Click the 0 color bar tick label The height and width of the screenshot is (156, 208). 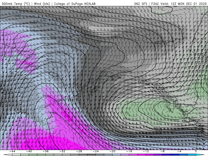(196, 151)
